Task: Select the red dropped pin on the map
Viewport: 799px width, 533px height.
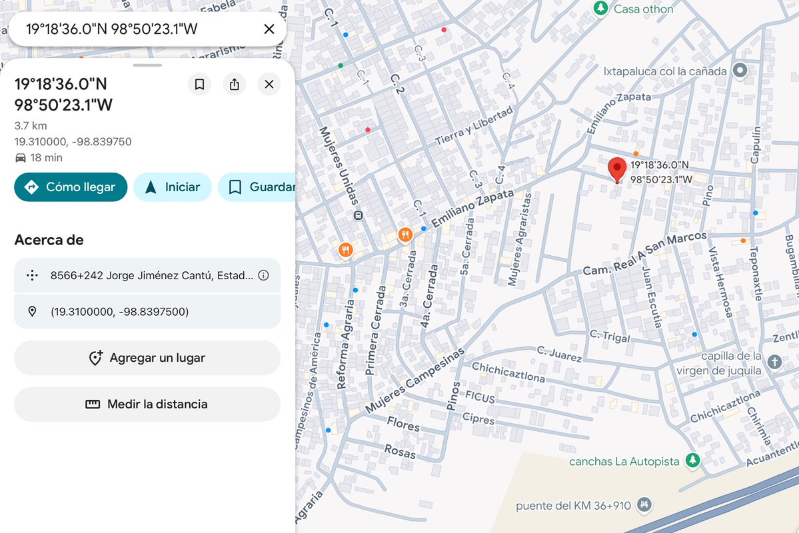Action: click(617, 170)
